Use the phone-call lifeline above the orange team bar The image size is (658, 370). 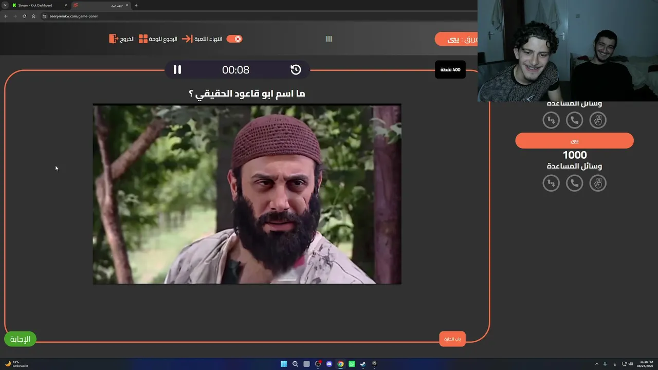(575, 120)
